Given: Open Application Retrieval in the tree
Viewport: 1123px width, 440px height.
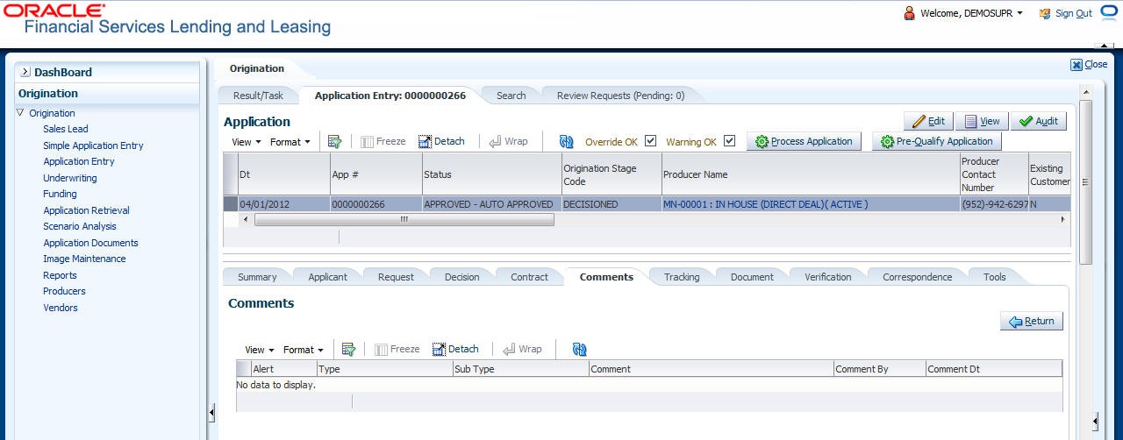Looking at the screenshot, I should pos(86,210).
